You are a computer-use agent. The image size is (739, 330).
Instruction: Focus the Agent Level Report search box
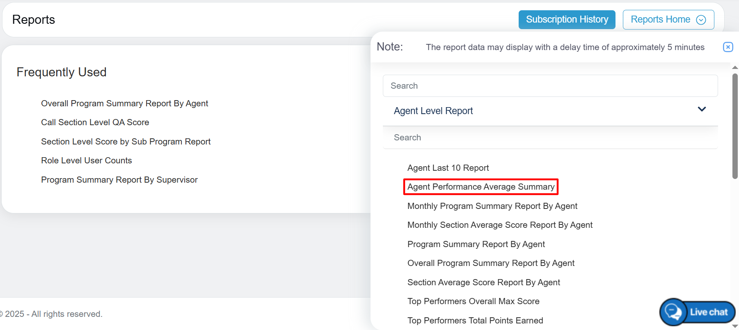point(550,137)
